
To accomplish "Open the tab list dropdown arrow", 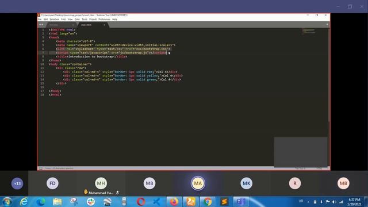I will point(327,24).
